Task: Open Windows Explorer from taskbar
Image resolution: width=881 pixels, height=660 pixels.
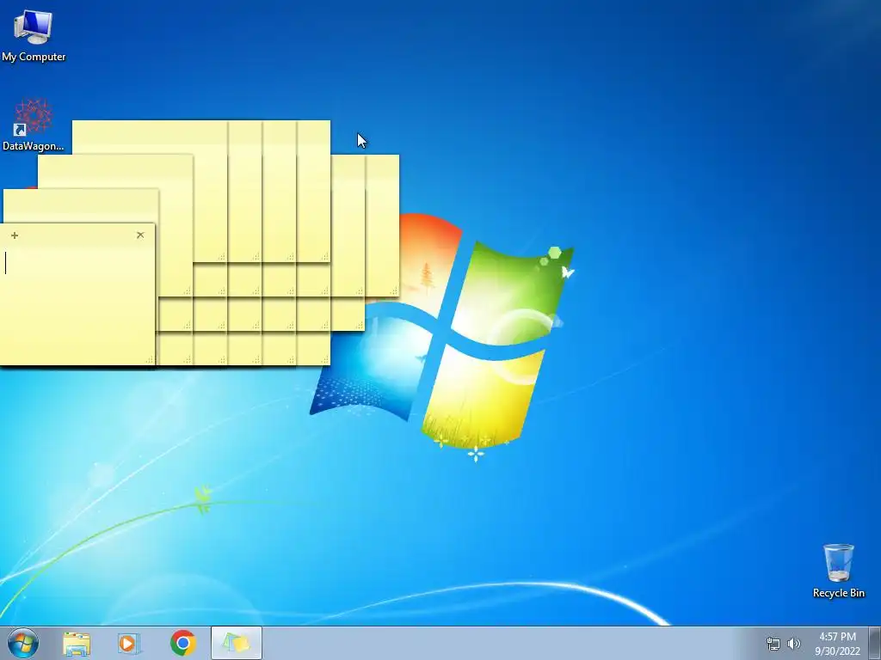Action: tap(77, 644)
